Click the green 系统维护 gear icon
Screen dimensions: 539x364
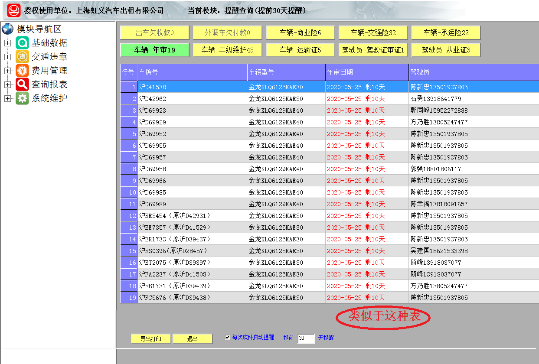point(22,98)
